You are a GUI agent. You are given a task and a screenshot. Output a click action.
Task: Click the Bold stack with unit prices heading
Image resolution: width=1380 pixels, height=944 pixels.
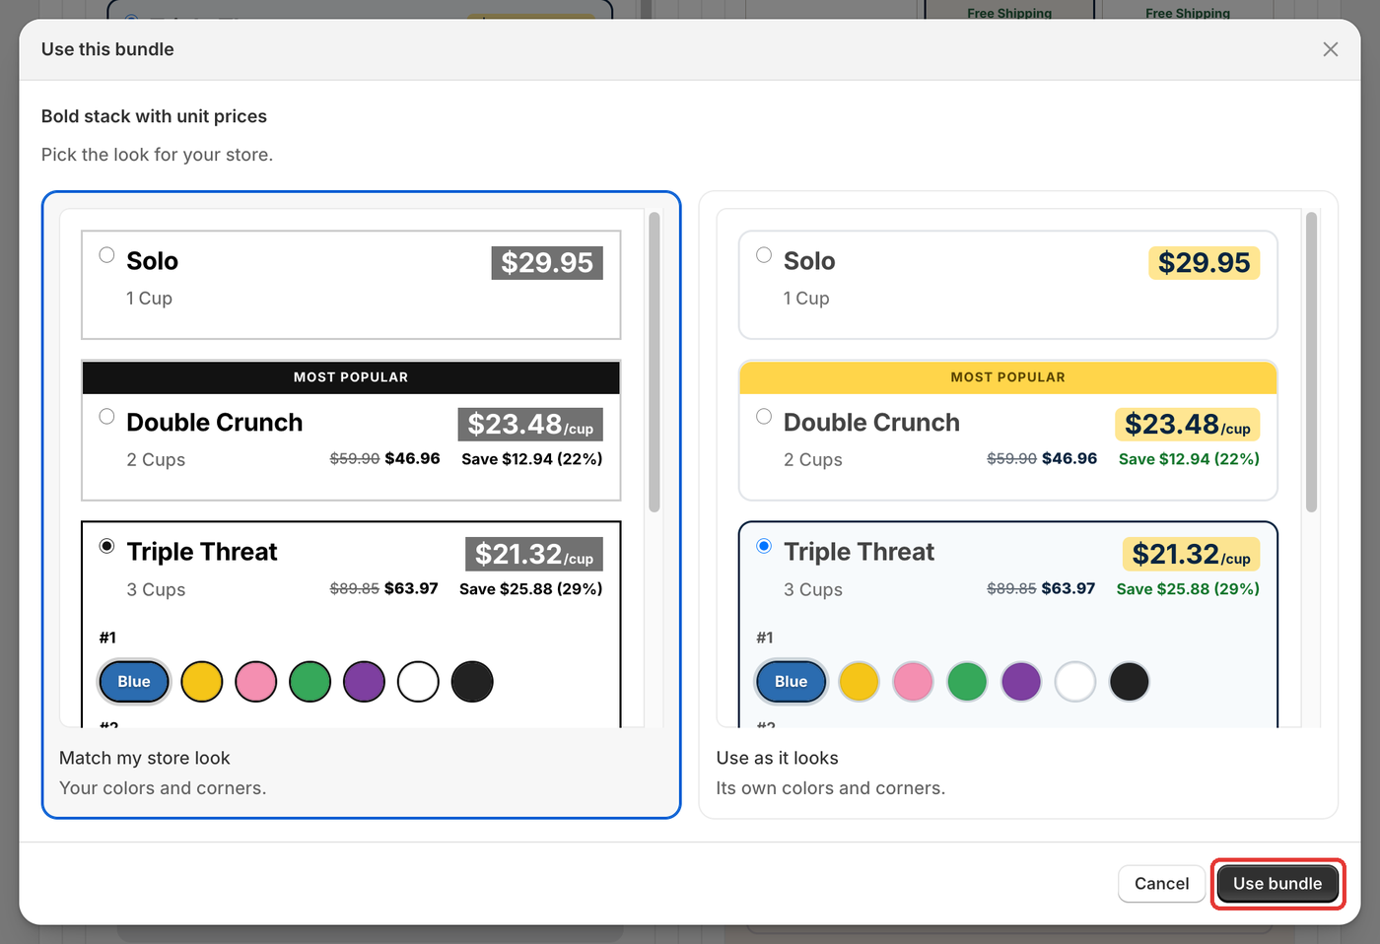154,116
